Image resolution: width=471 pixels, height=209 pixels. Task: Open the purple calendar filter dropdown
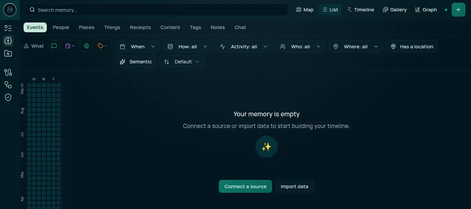pos(70,46)
